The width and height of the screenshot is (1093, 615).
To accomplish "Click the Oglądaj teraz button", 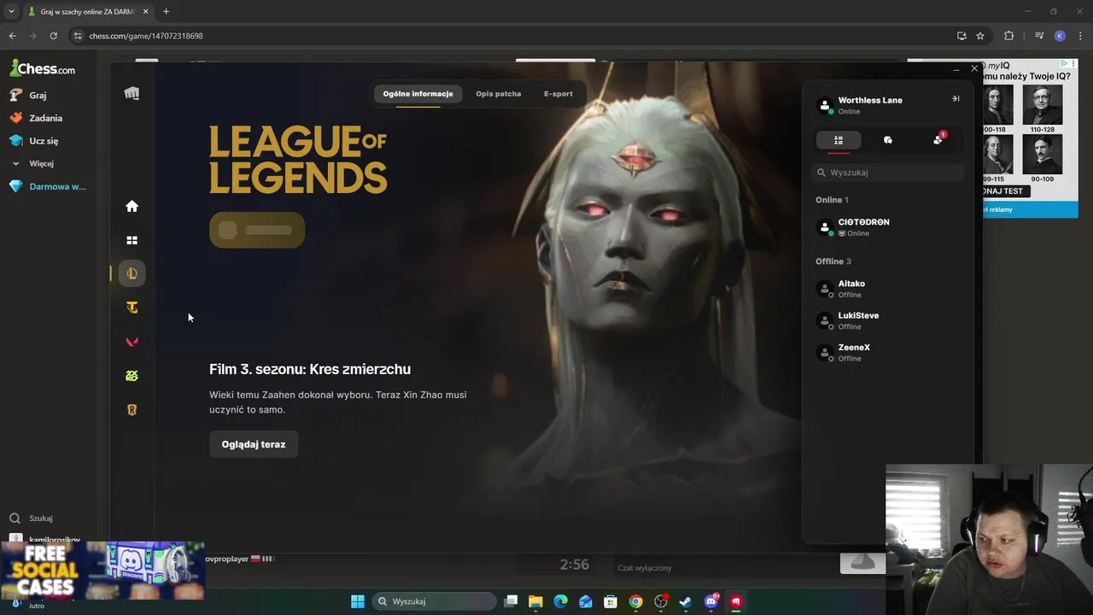I will (x=254, y=444).
